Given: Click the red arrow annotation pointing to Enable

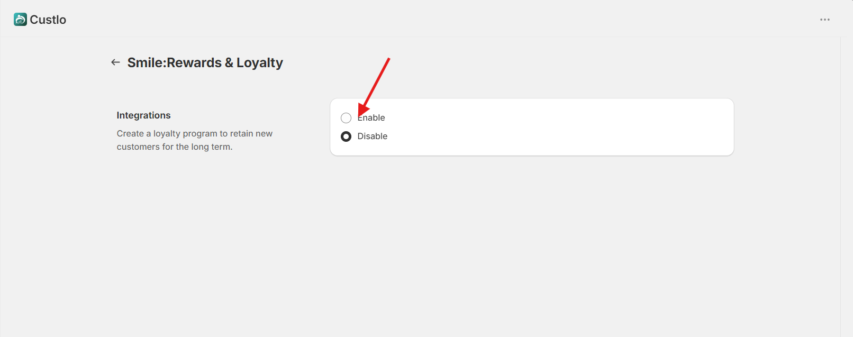Looking at the screenshot, I should 374,87.
